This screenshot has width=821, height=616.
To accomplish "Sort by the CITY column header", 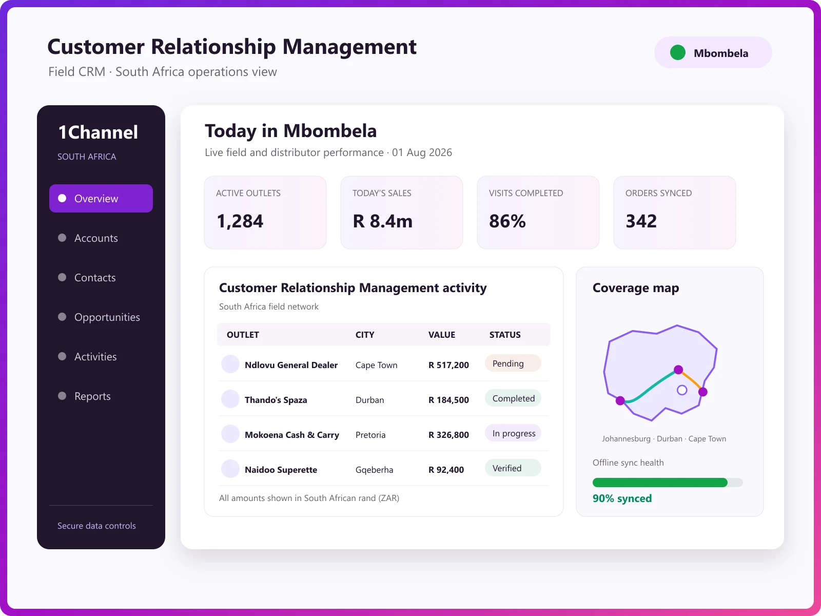I will coord(365,335).
